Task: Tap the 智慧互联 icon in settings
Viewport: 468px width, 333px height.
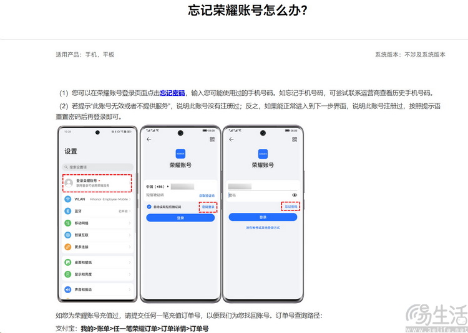Action: [x=68, y=235]
